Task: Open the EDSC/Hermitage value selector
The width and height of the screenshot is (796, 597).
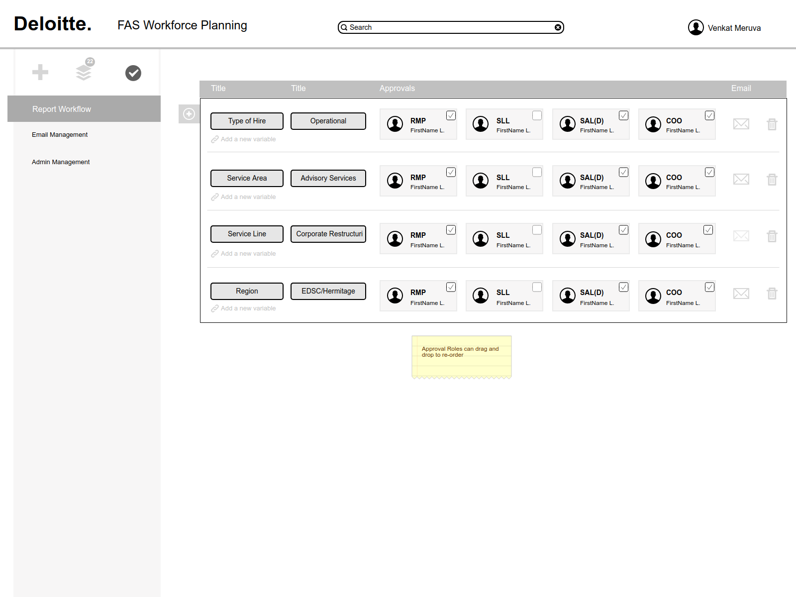Action: click(328, 291)
